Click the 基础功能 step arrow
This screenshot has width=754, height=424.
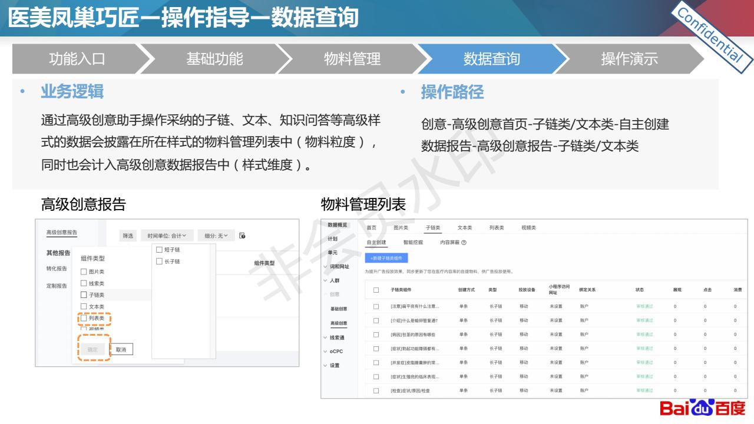point(214,59)
